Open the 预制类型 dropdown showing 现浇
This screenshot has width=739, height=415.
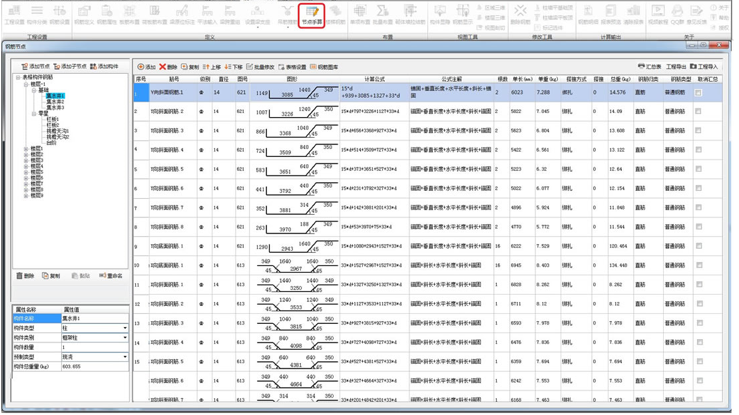click(x=125, y=357)
